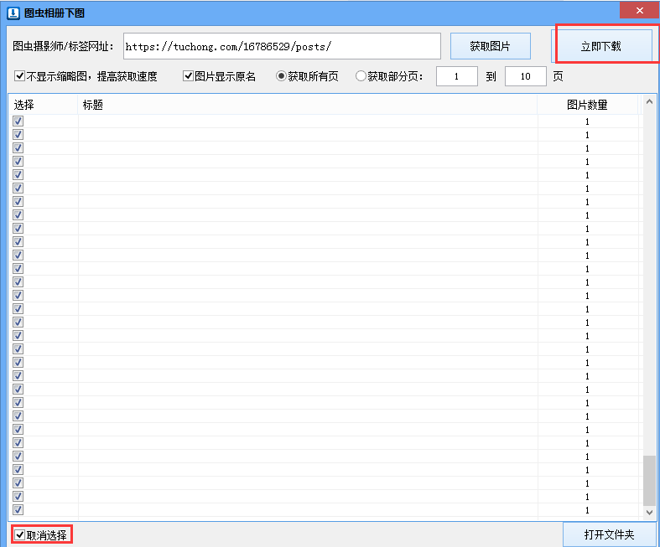This screenshot has height=547, width=660.
Task: Uncheck the last row's checkbox in list
Action: coord(18,509)
